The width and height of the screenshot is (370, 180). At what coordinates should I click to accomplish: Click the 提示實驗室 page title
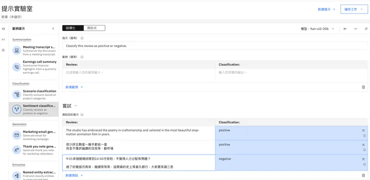coord(17,8)
